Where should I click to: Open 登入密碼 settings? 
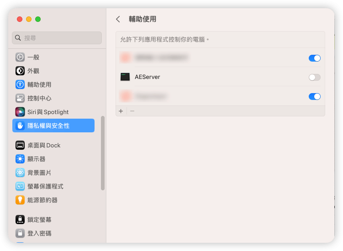tap(53, 233)
